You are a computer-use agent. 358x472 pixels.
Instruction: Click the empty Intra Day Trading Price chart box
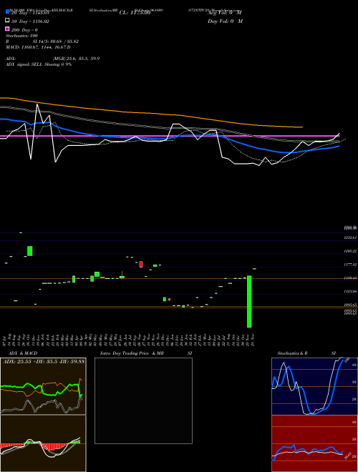[x=143, y=400]
